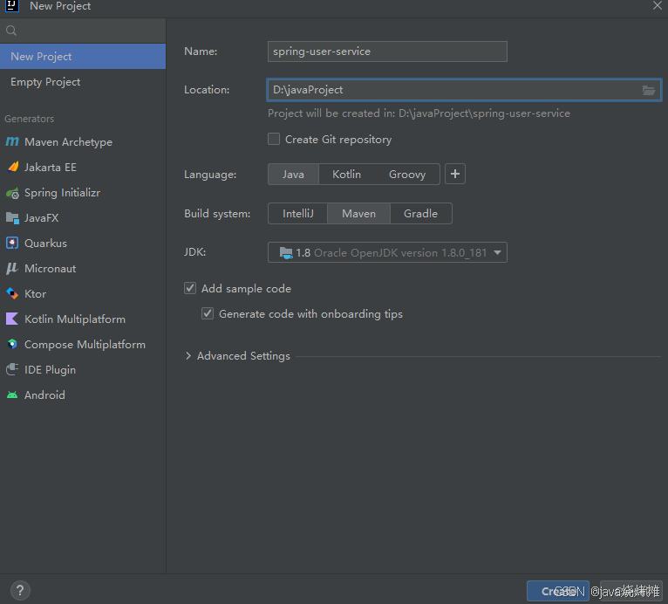Click the Compose Multiplatform icon
Viewport: 668px width, 604px height.
[12, 344]
